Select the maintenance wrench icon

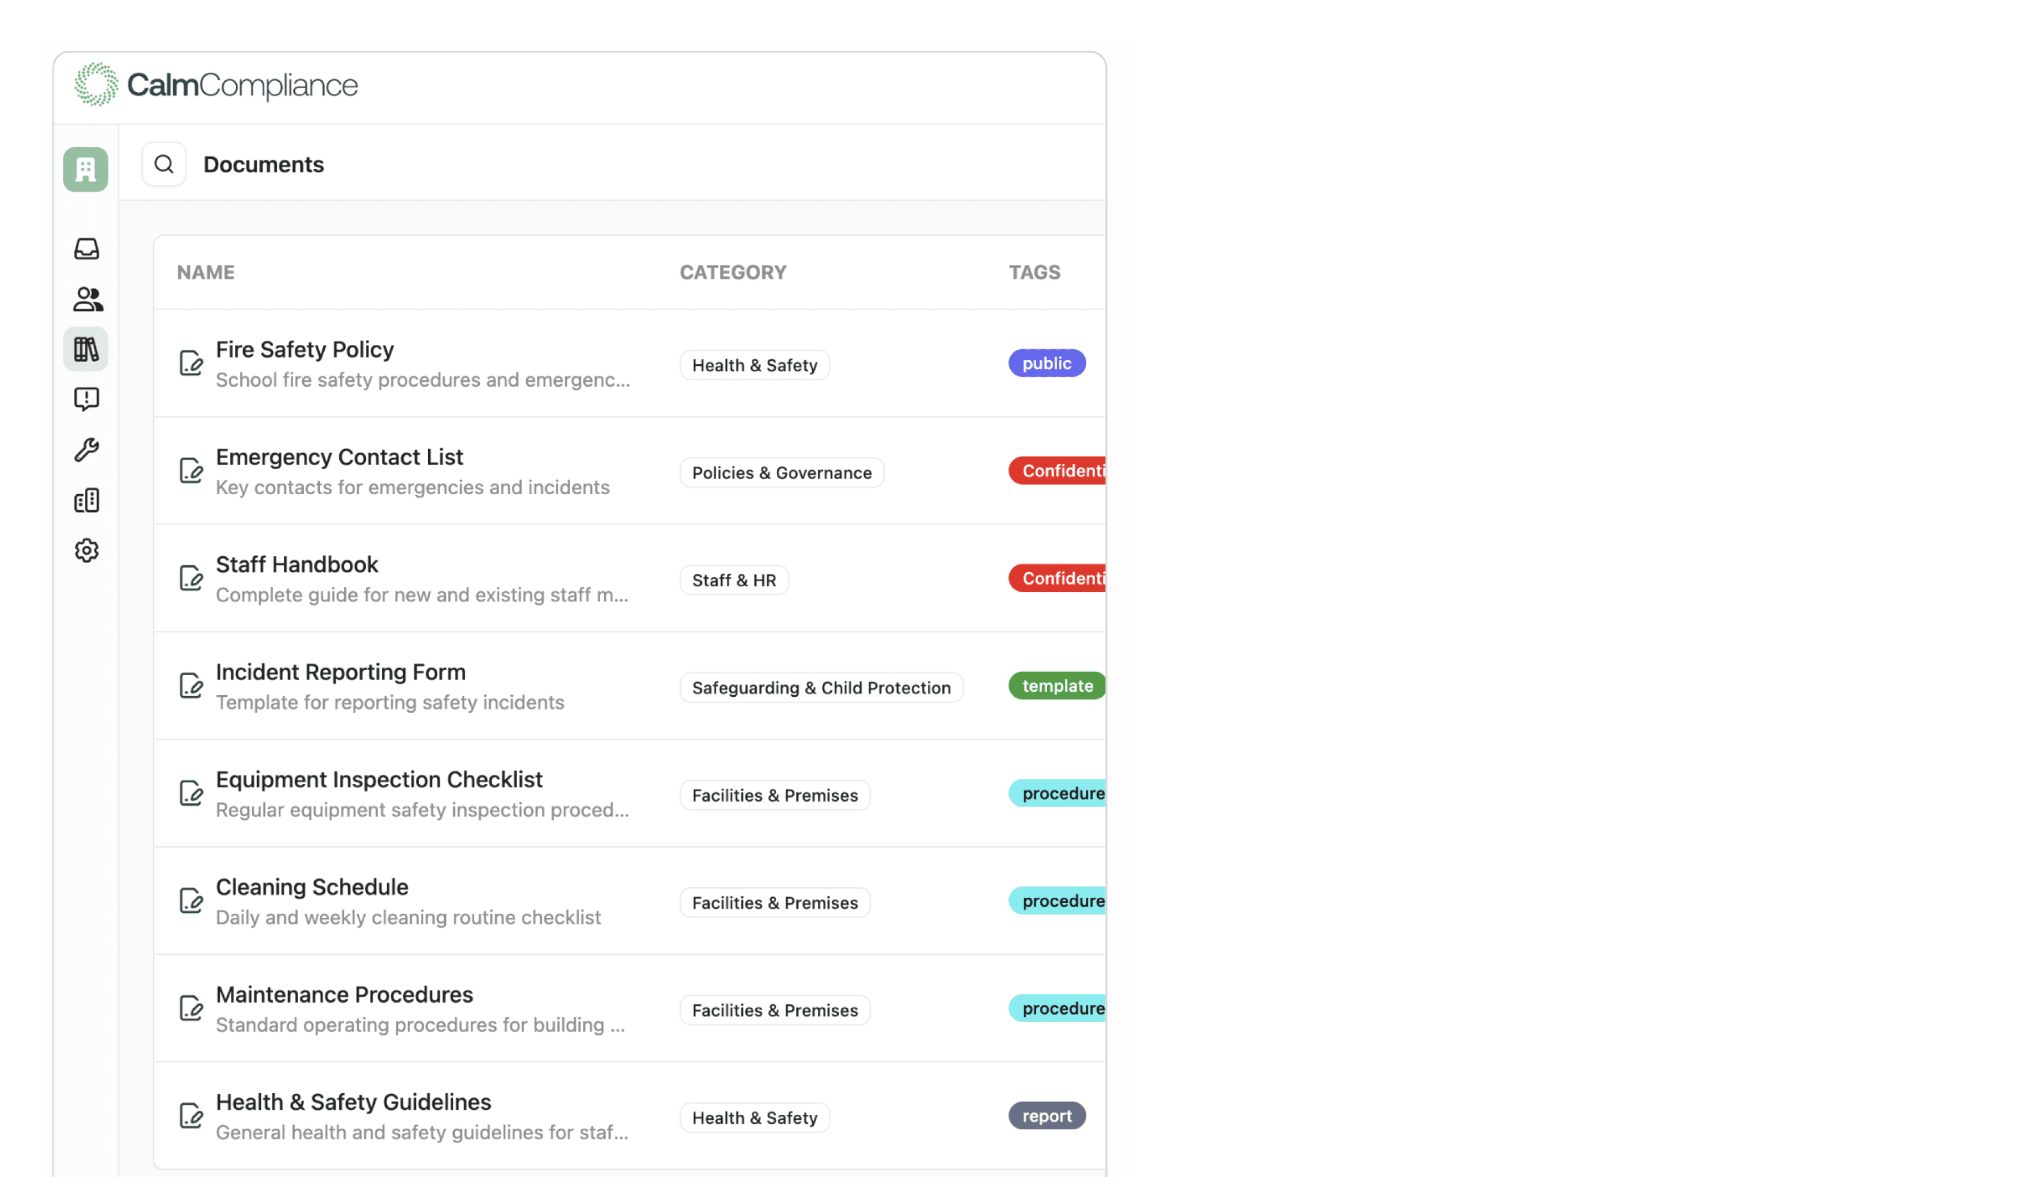point(86,449)
